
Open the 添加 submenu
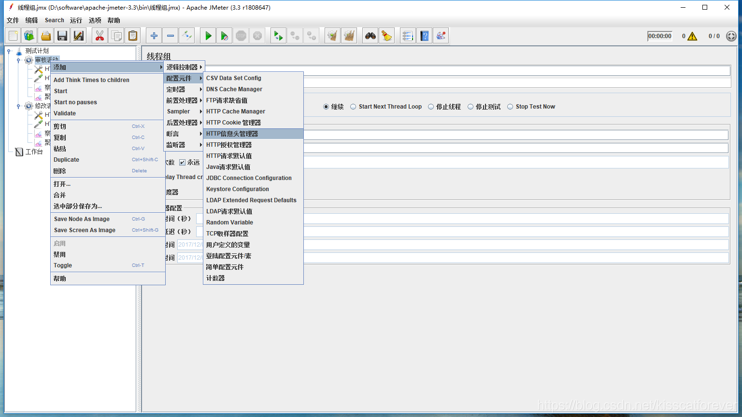tap(108, 67)
